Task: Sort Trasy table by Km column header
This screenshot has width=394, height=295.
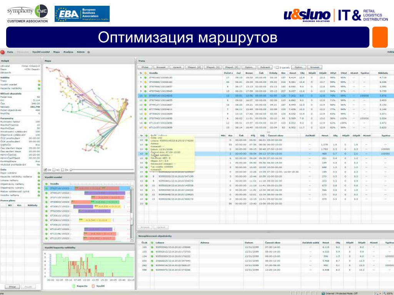Action: point(283,73)
